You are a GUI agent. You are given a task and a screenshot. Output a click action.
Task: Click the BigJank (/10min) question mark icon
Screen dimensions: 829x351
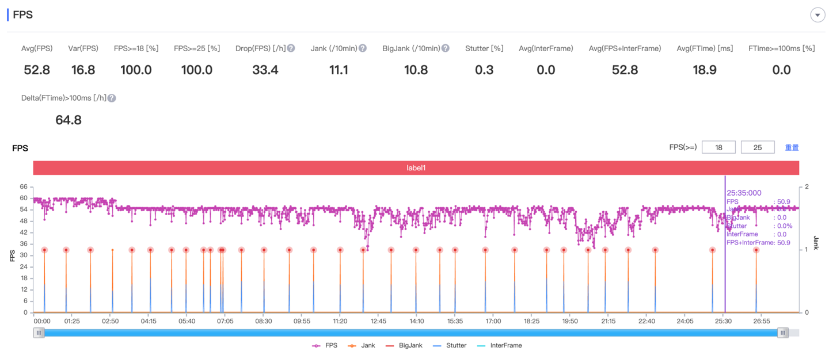click(446, 48)
